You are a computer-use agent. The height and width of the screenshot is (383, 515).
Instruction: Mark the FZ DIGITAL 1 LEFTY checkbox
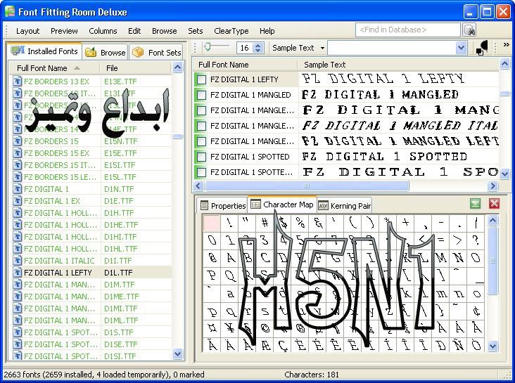pos(202,79)
